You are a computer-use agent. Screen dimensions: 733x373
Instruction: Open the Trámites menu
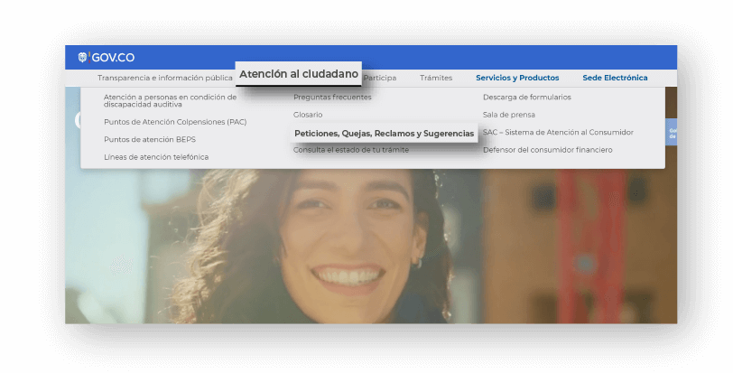(436, 78)
